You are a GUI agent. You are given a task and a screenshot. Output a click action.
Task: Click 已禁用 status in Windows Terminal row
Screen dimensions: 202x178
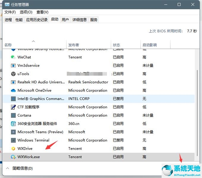click(x=118, y=140)
